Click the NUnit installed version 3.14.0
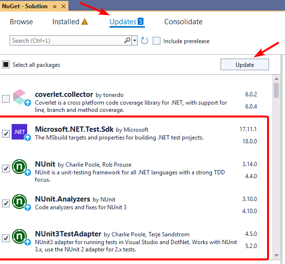This screenshot has height=264, width=285. pos(250,164)
